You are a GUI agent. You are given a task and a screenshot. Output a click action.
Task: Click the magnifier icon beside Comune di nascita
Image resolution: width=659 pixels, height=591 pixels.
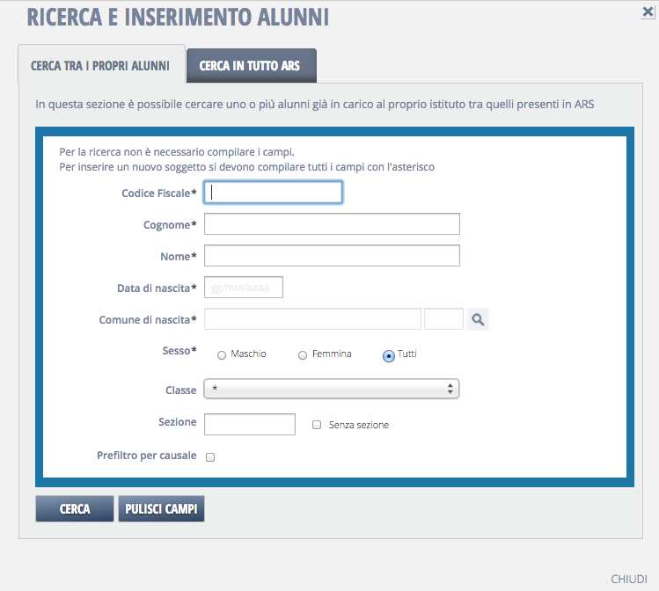(x=477, y=320)
